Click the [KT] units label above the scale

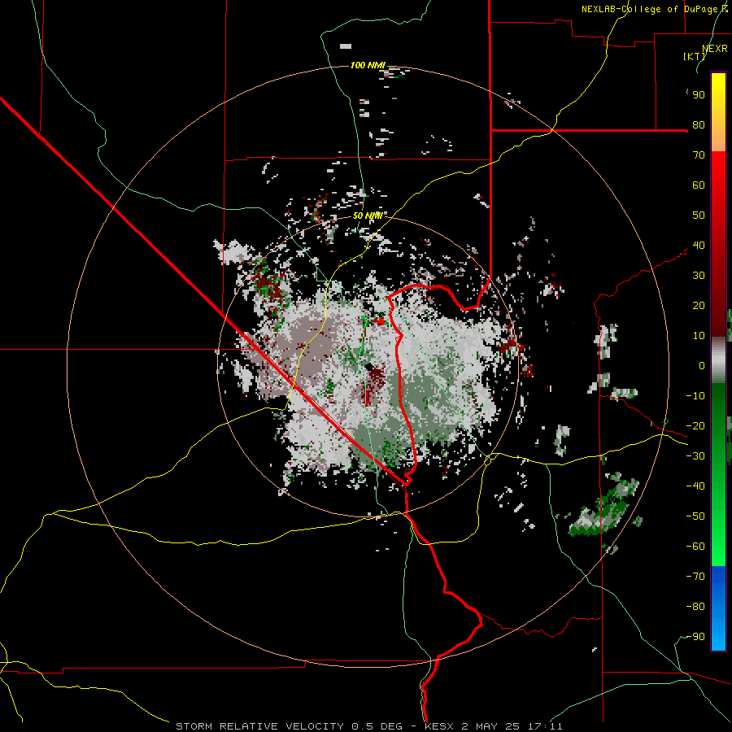click(x=695, y=56)
